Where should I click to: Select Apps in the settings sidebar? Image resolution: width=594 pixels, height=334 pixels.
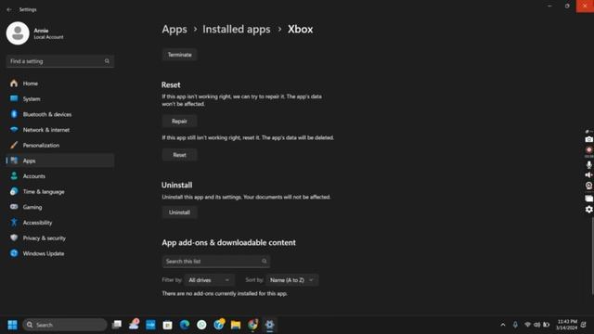(x=59, y=161)
